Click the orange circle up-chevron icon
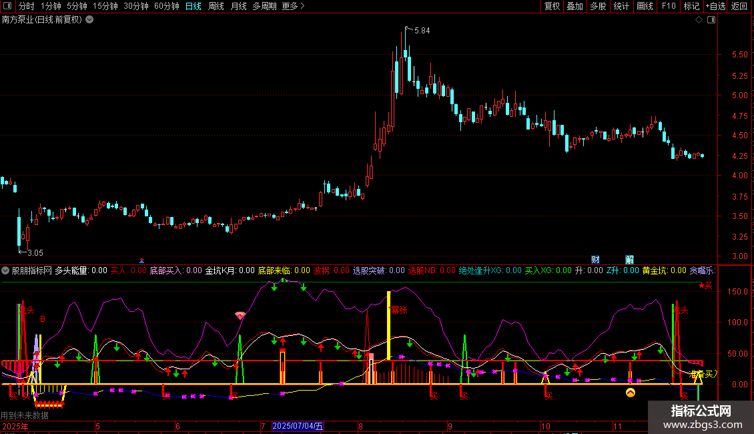The height and width of the screenshot is (434, 754). pyautogui.click(x=630, y=393)
